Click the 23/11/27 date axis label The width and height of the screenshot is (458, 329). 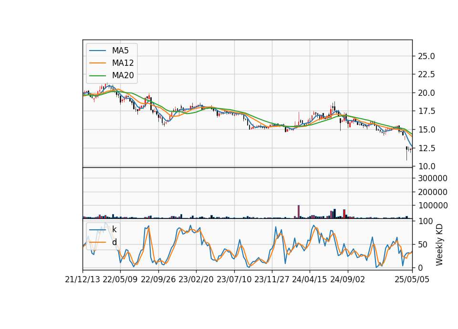271,280
